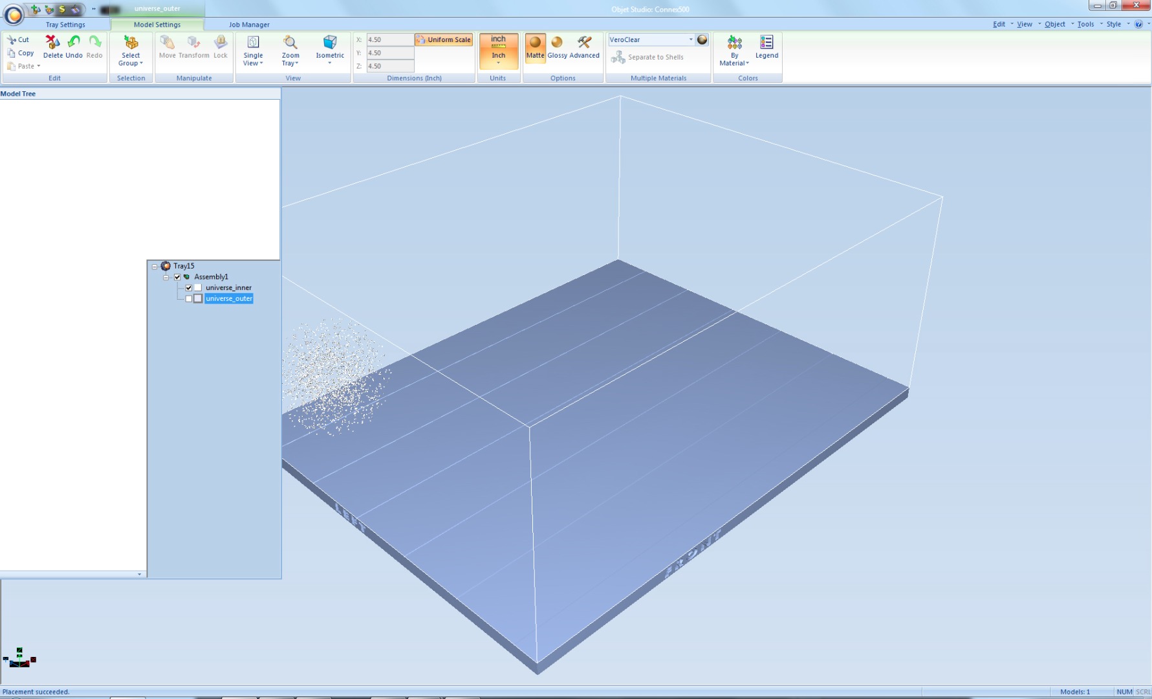The height and width of the screenshot is (699, 1152).
Task: Select Tray15 label in the model tree
Action: tap(184, 266)
